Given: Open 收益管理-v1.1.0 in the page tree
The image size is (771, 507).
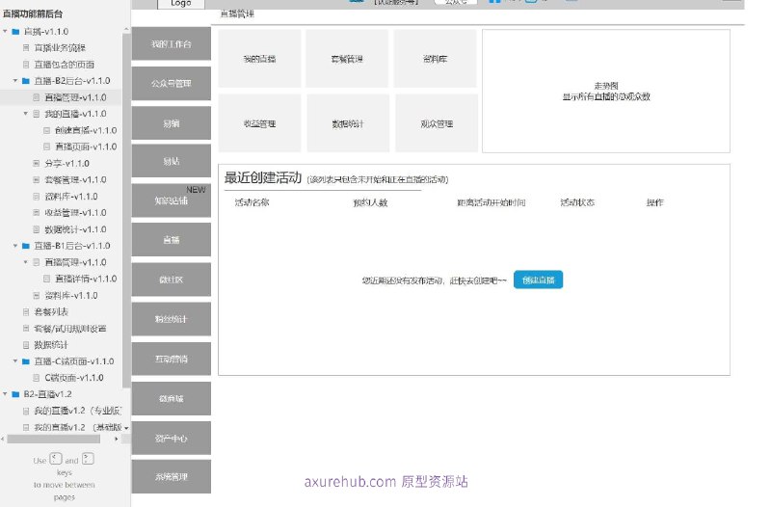Looking at the screenshot, I should [76, 213].
